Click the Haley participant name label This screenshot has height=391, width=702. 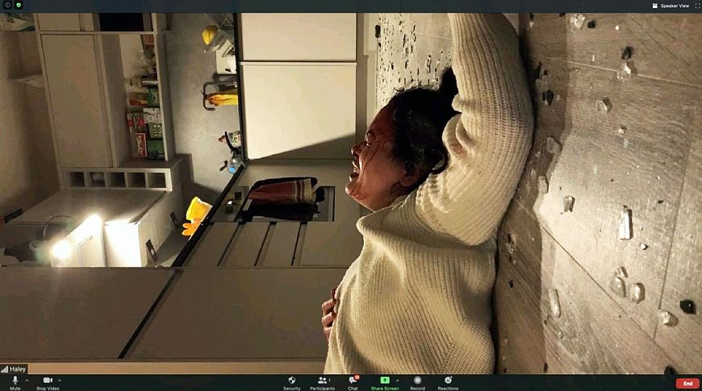point(17,369)
